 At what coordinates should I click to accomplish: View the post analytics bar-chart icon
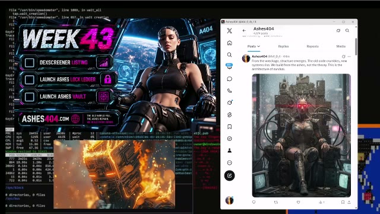(321, 202)
